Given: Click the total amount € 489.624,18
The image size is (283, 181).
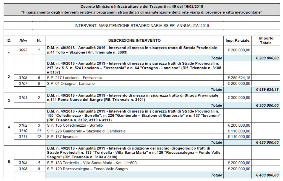Looking at the screenshot, I should (x=267, y=90).
